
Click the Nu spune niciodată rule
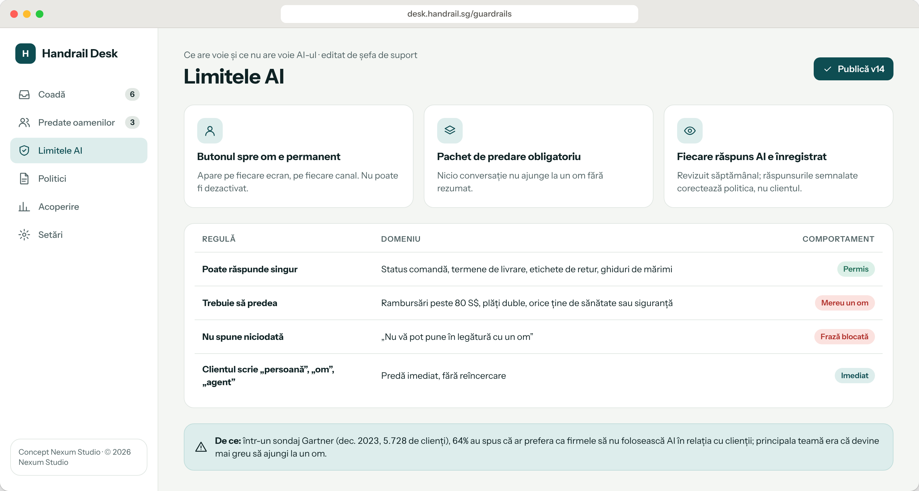[243, 337]
